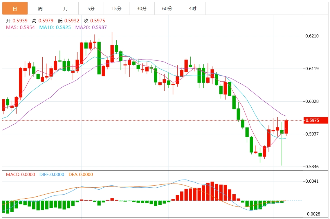Click the 低: 0.5932 low price value

tap(68, 21)
